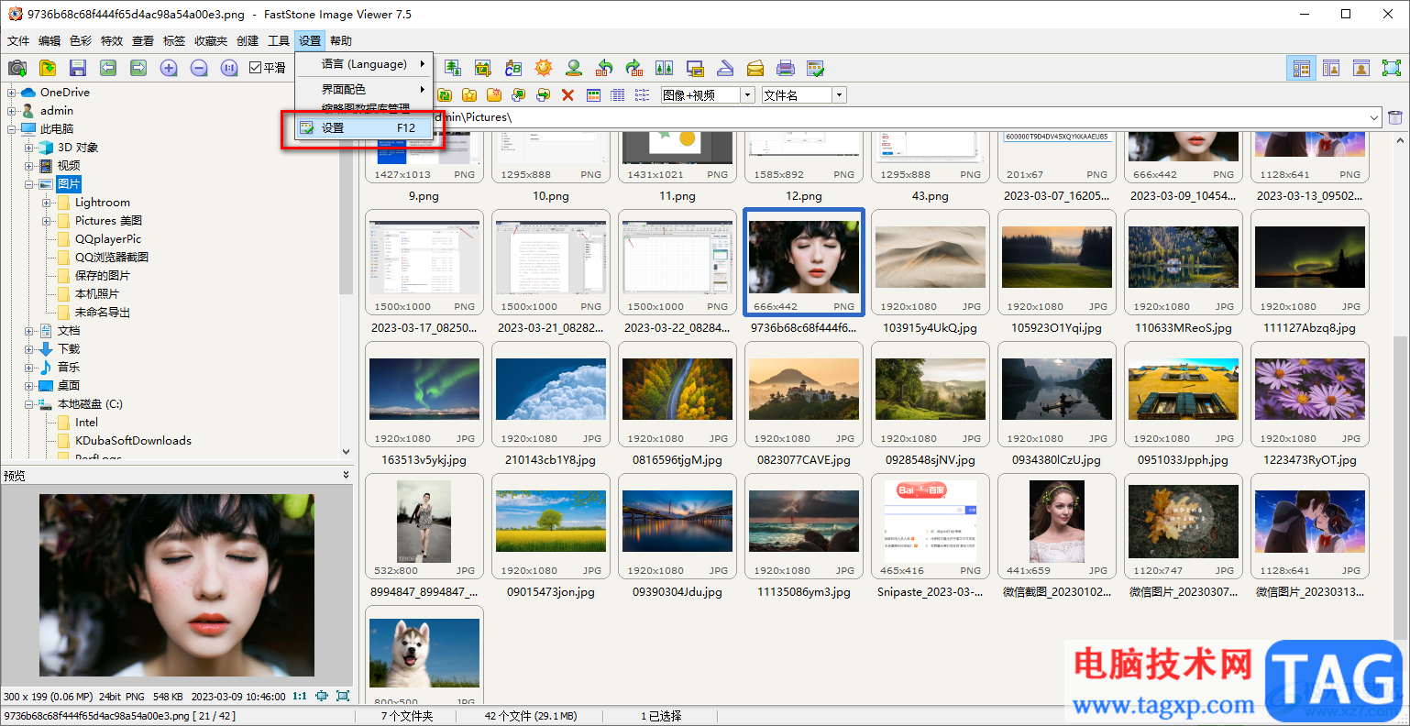Click the Actual Size 1:1 toolbar icon
The width and height of the screenshot is (1410, 726).
point(229,68)
